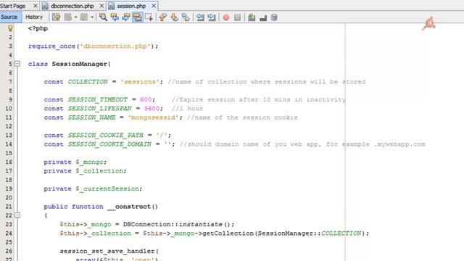Image resolution: width=464 pixels, height=261 pixels.
Task: Jump to last edit location icon
Action: pyautogui.click(x=56, y=17)
